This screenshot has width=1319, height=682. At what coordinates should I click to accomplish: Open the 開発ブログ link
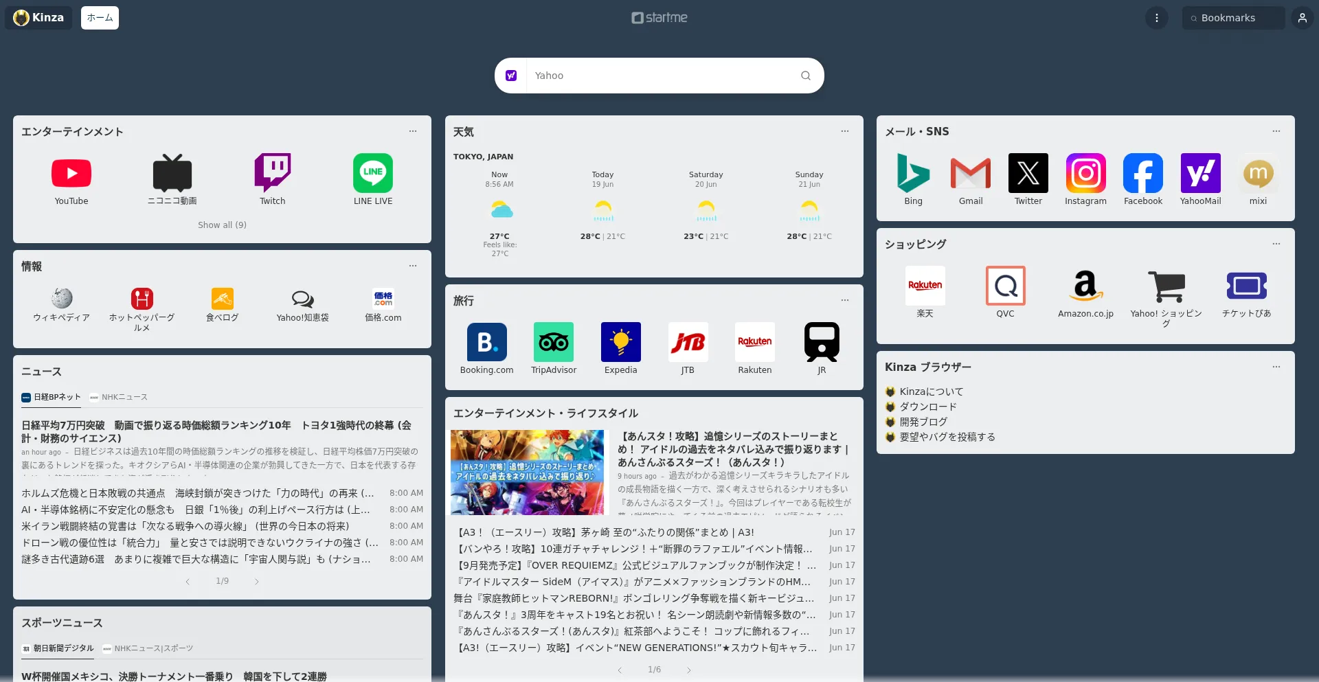tap(923, 422)
